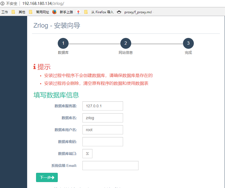The image size is (225, 188).
Task: Click the 数据库用户名 field containing root
Action: 103,130
